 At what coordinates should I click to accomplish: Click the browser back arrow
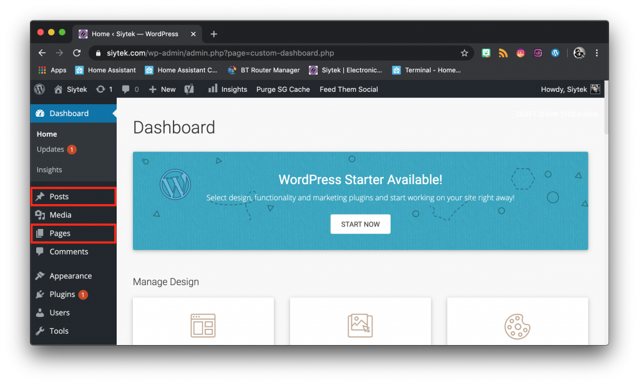tap(42, 53)
